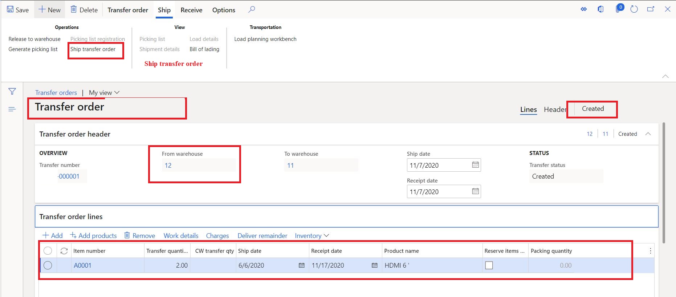This screenshot has height=297, width=676.
Task: Click the HDMI 6 ' product name cell
Action: coord(432,265)
